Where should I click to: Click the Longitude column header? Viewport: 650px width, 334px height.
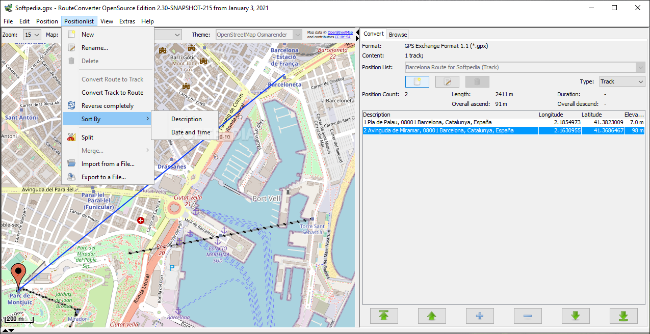[x=559, y=115]
